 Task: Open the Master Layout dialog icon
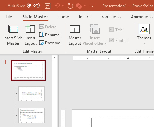click(x=75, y=29)
